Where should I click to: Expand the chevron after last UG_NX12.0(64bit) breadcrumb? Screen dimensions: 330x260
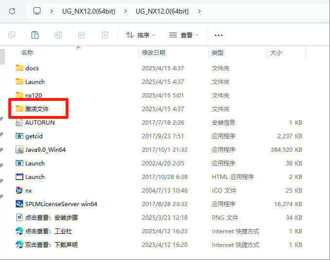(x=199, y=11)
